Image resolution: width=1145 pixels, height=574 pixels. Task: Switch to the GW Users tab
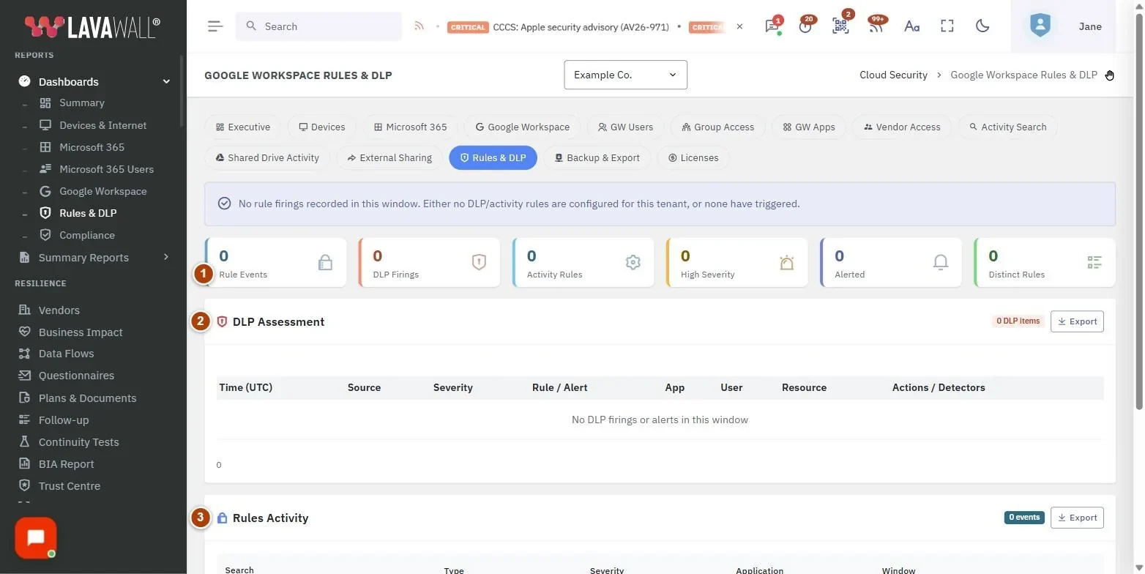[x=625, y=127]
